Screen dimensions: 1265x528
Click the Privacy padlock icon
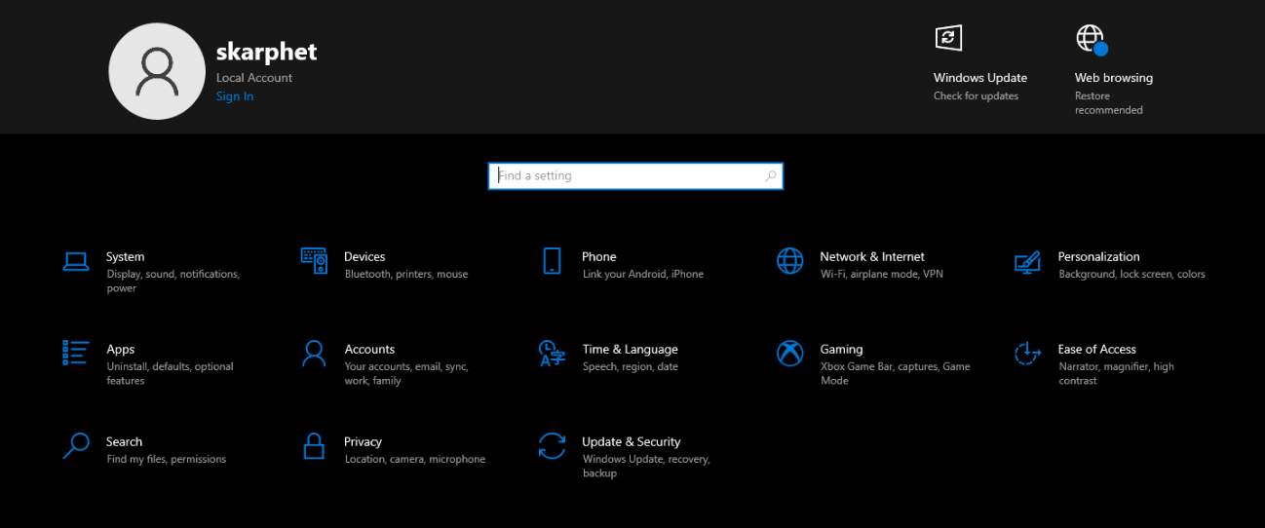[x=314, y=446]
